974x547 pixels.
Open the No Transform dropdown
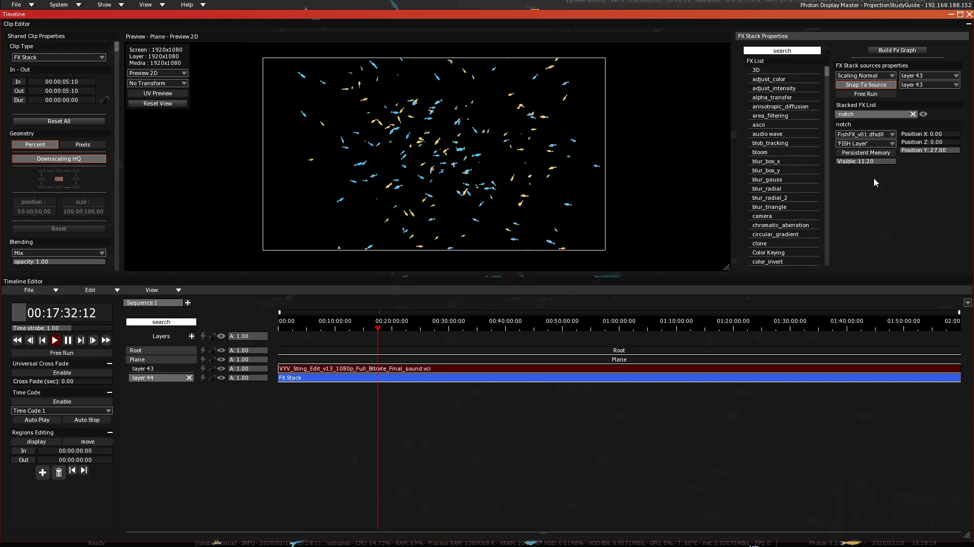tap(157, 83)
